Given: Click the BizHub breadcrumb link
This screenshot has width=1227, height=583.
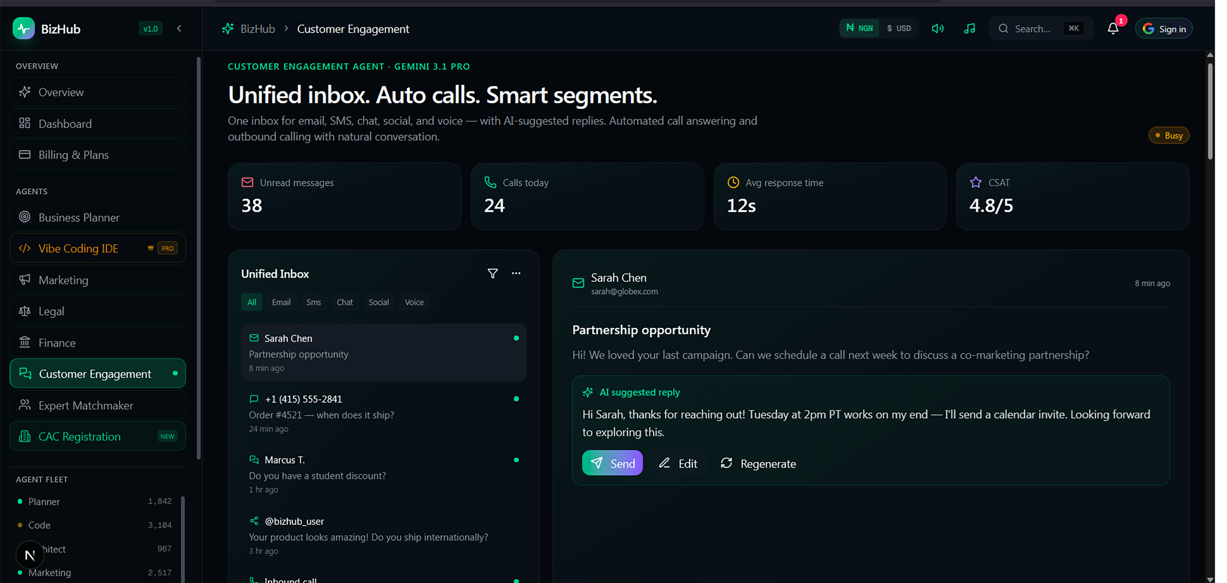Looking at the screenshot, I should 258,29.
